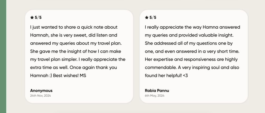Click the line 'She gave me the insight'

75,51
